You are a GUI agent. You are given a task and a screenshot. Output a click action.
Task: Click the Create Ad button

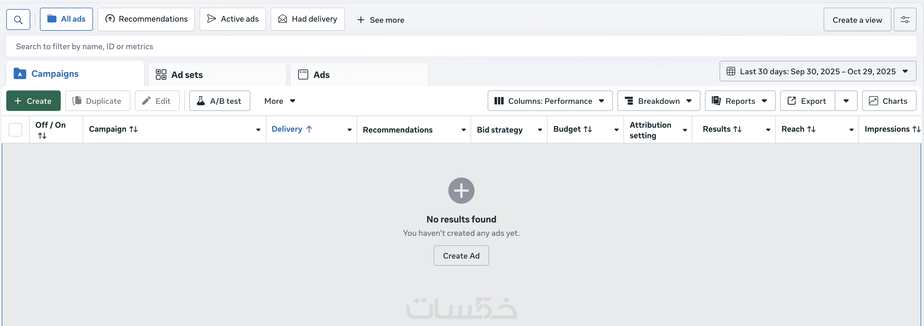[x=461, y=255]
